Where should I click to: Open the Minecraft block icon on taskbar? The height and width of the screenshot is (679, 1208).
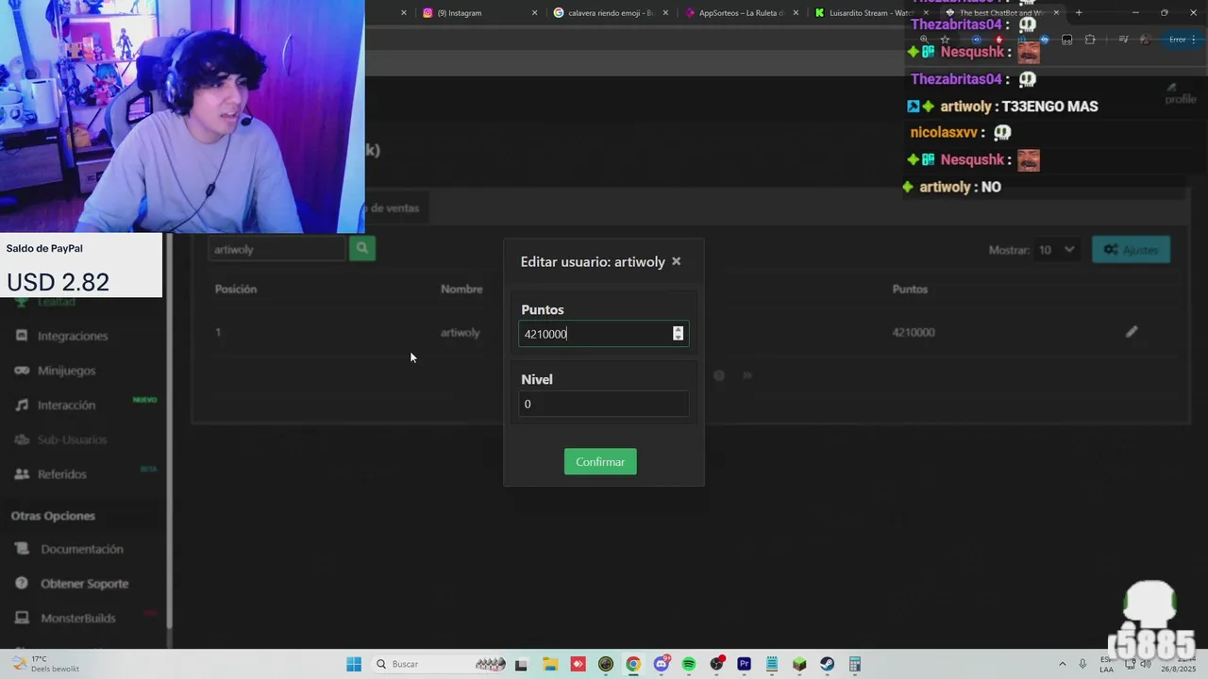(799, 664)
